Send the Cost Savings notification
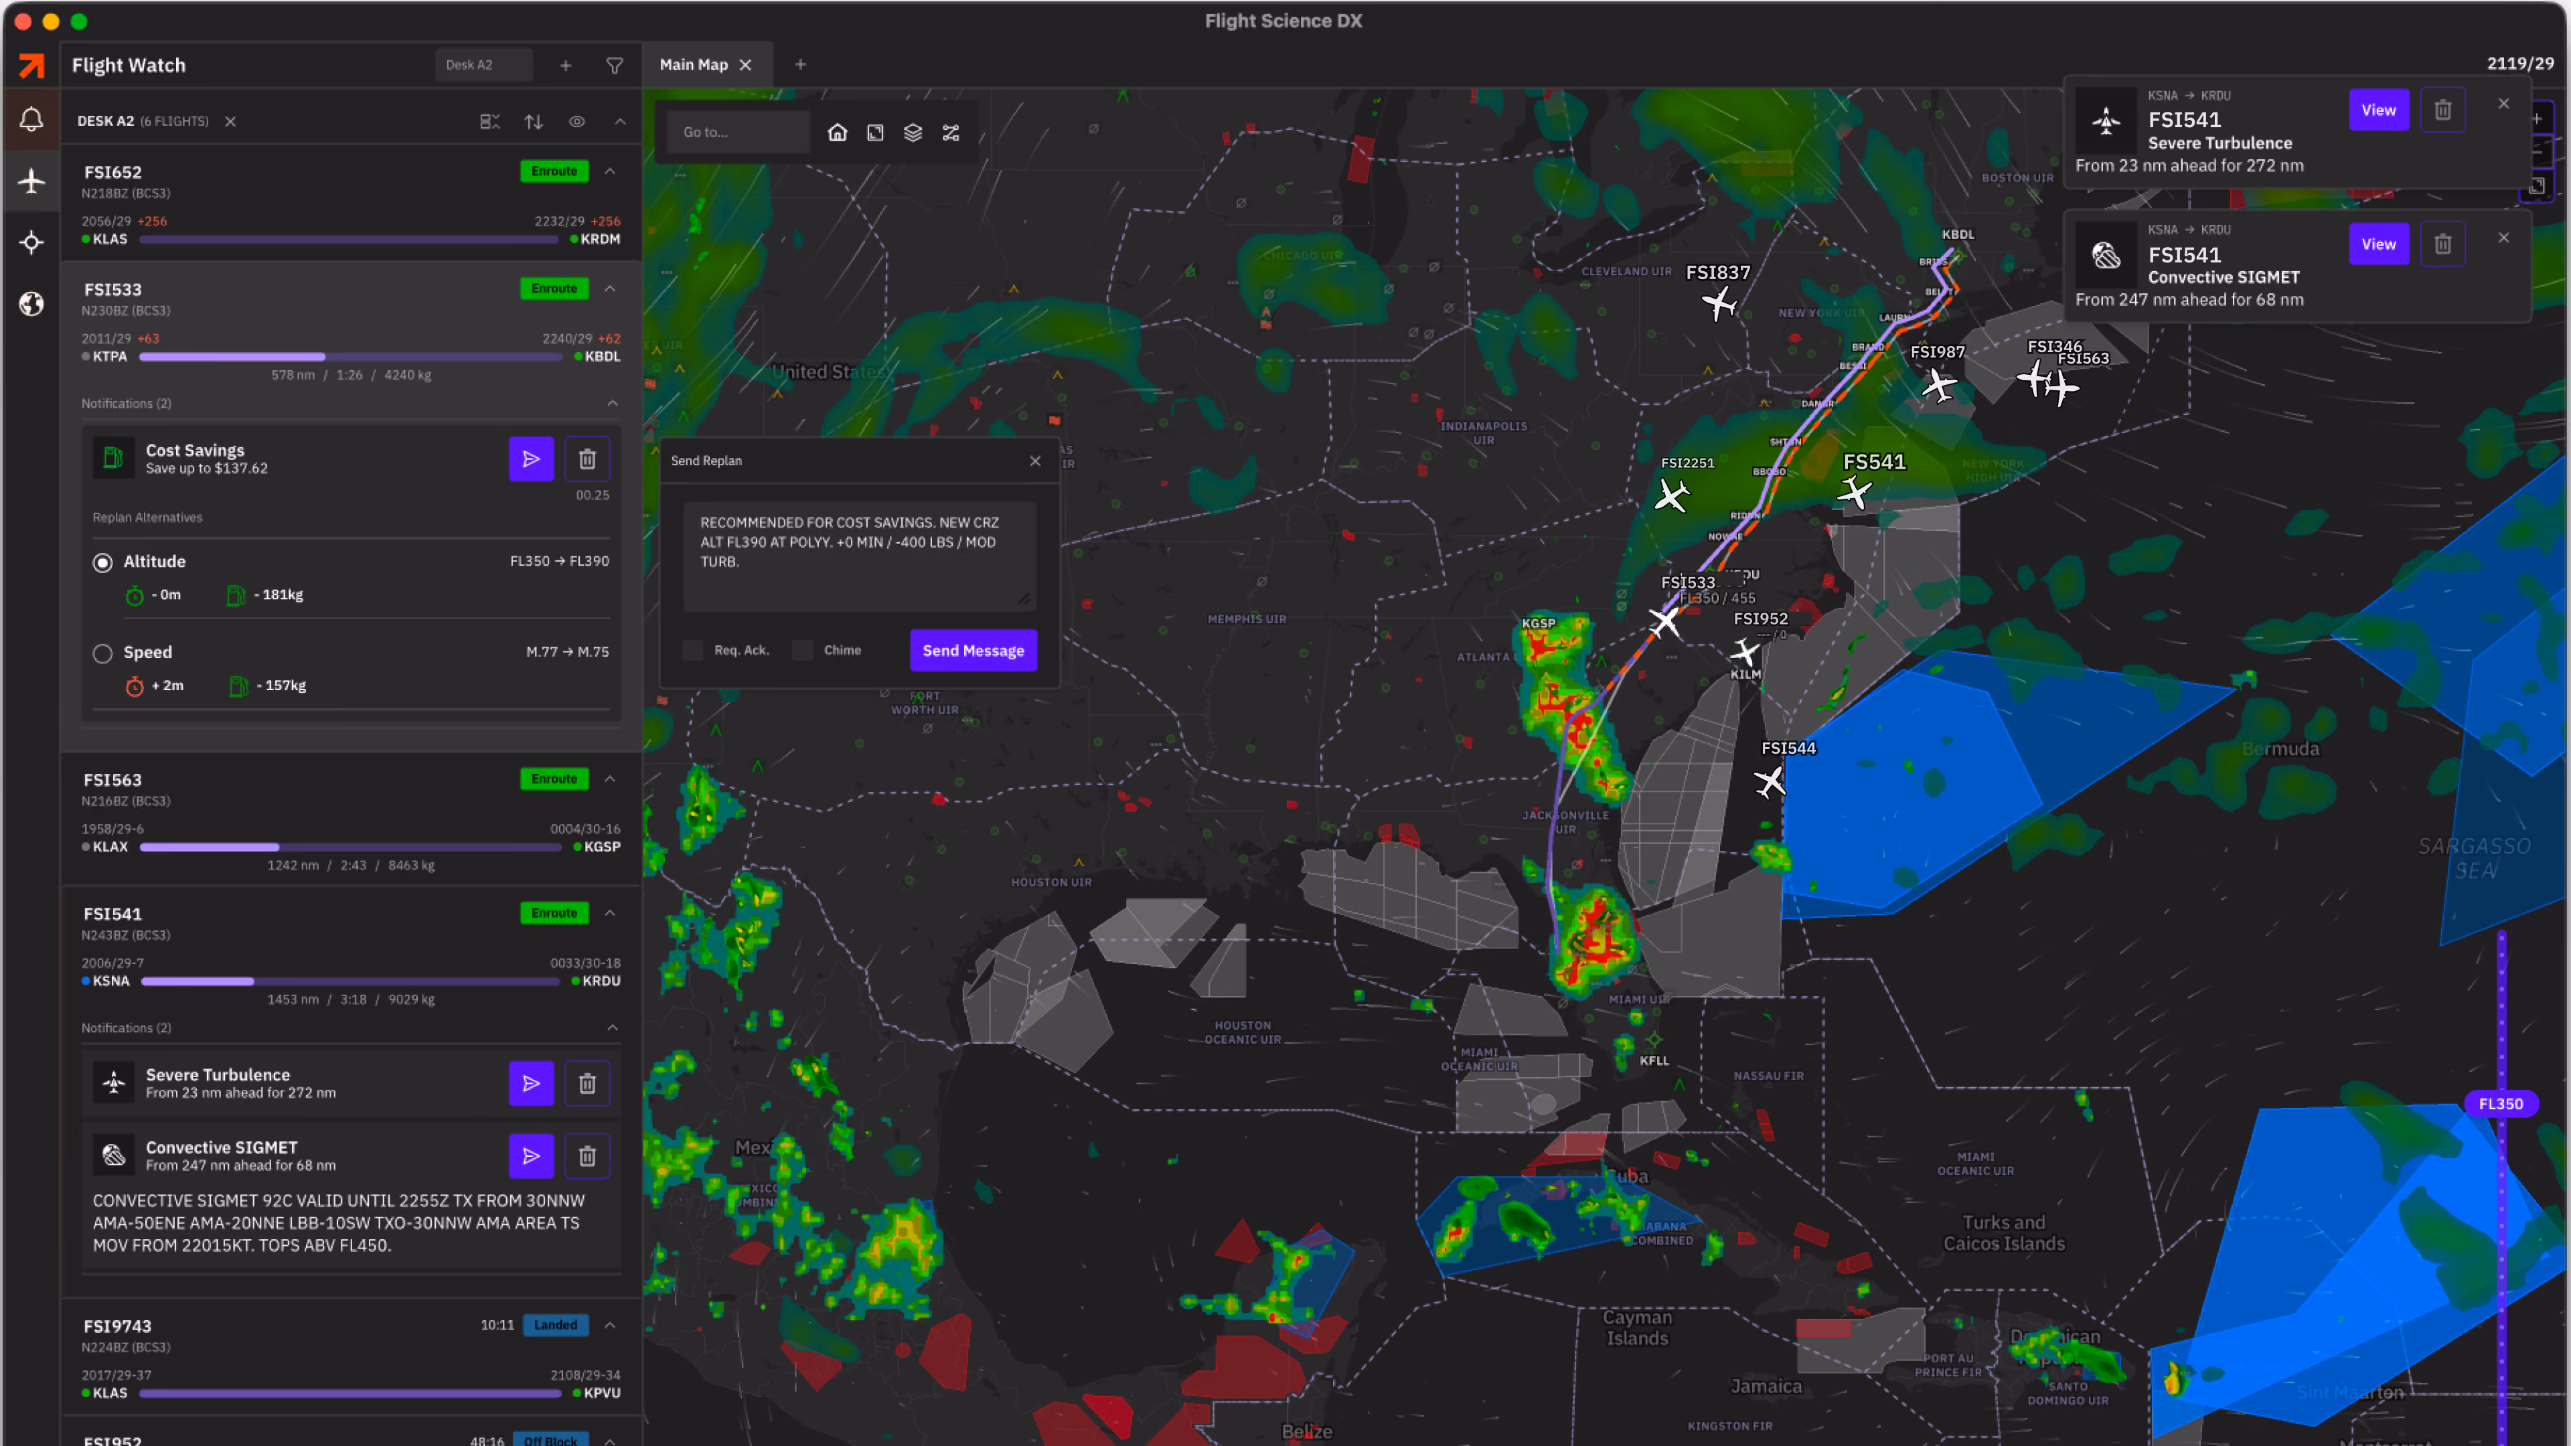Image resolution: width=2571 pixels, height=1446 pixels. [531, 459]
